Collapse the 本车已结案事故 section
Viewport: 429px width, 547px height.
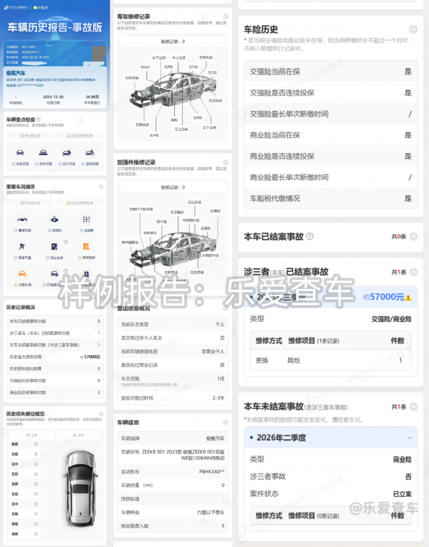pyautogui.click(x=413, y=236)
